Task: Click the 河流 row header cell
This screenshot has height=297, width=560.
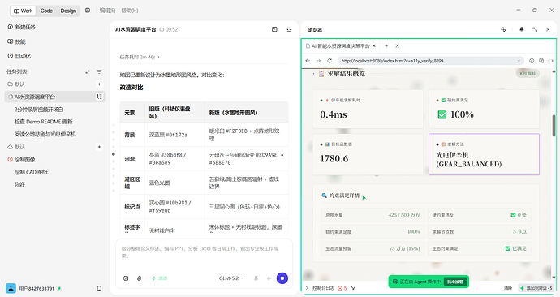Action: [x=132, y=159]
